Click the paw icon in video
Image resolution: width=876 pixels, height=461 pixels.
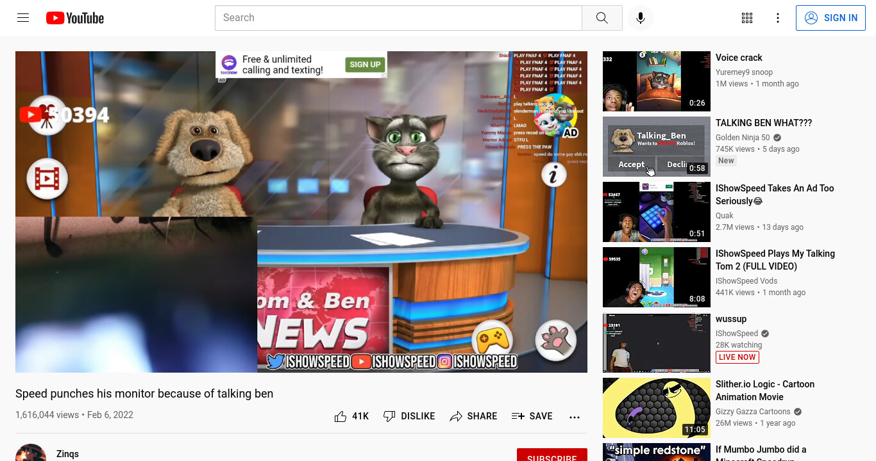(555, 340)
